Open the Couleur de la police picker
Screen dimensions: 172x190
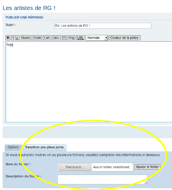(x=125, y=38)
